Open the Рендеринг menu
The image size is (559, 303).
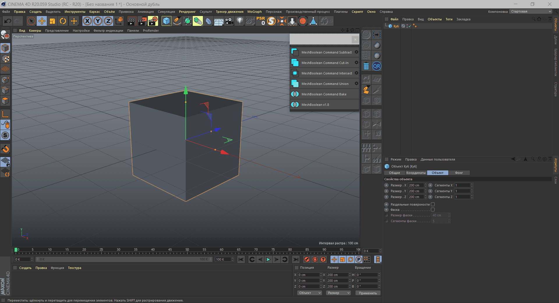(x=187, y=12)
